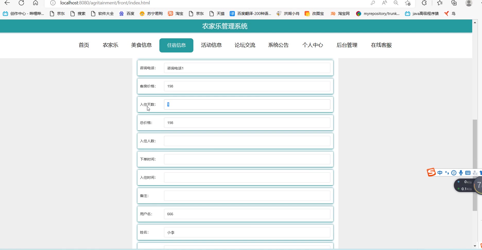
Task: Click the Sogou input method S icon
Action: pos(431,172)
